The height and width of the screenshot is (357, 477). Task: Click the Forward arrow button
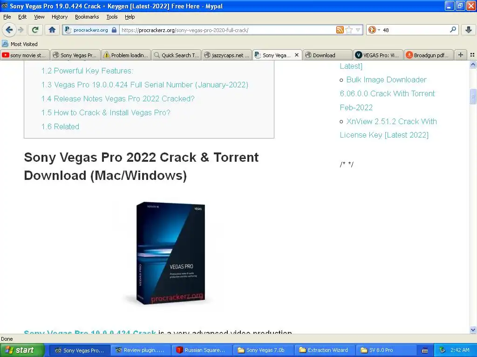(x=20, y=30)
